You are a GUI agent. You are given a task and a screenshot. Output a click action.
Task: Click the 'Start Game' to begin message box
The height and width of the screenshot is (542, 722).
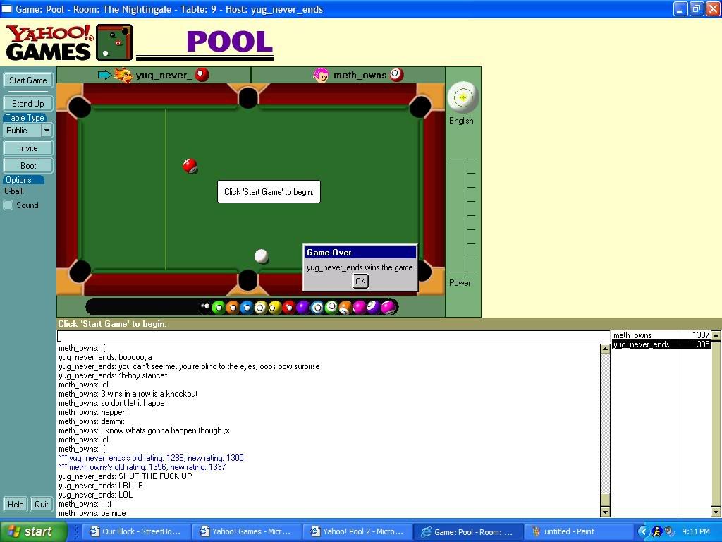pos(269,192)
